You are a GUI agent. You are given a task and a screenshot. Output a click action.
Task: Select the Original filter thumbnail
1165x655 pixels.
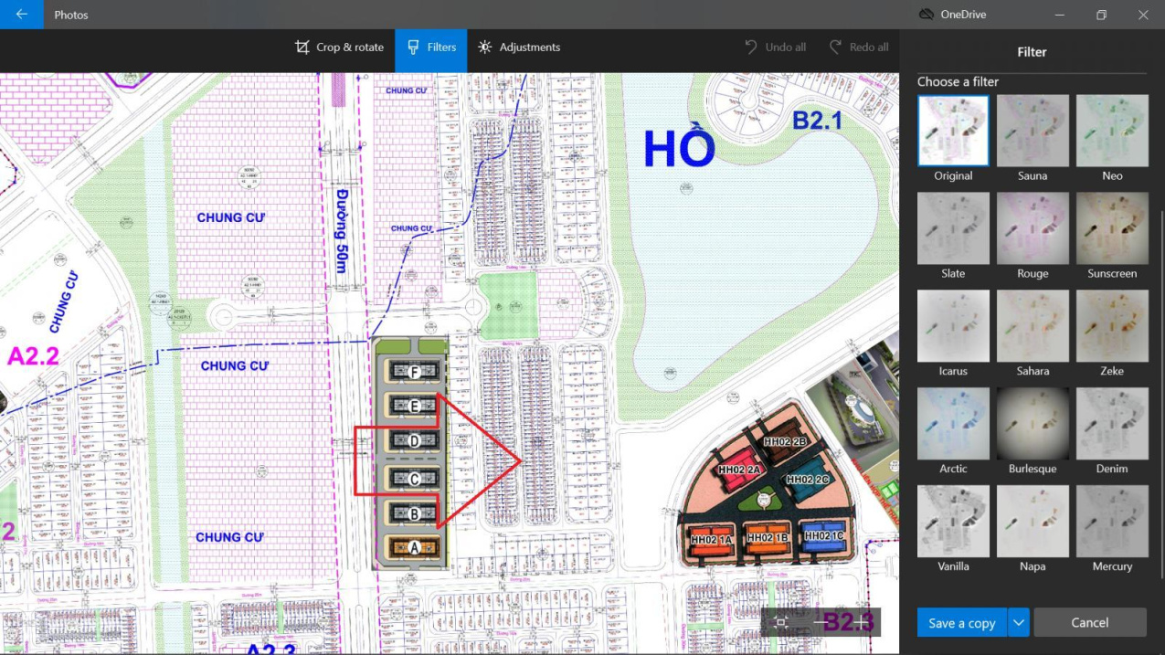[x=953, y=131]
